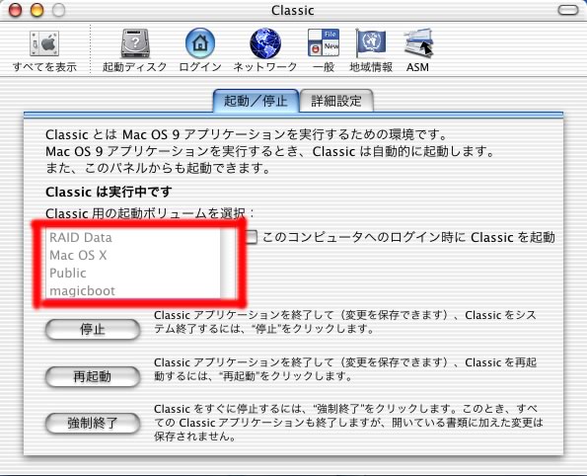Select the Public volume

pos(133,273)
